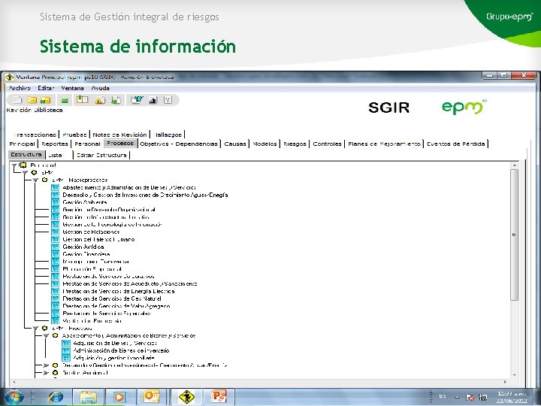Open the Archivo menu
Image resolution: width=541 pixels, height=406 pixels.
20,88
